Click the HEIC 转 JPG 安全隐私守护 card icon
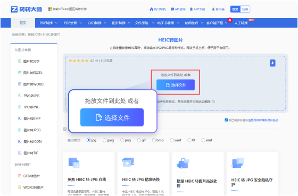The width and height of the screenshot is (298, 196). pos(237,163)
